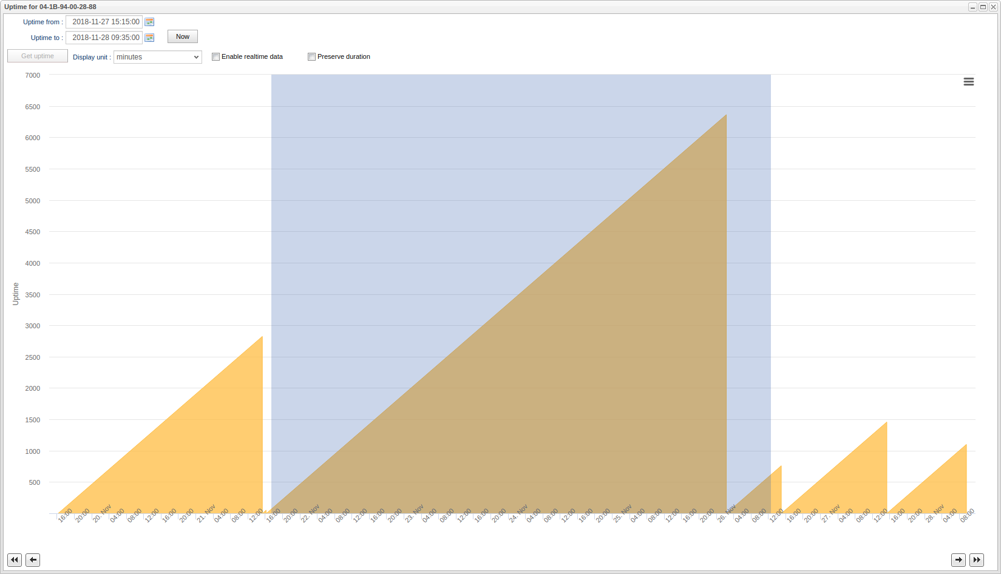
Task: Minimize the Uptime window
Action: (972, 7)
